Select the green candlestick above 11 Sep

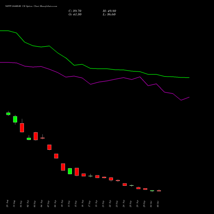[70, 171]
